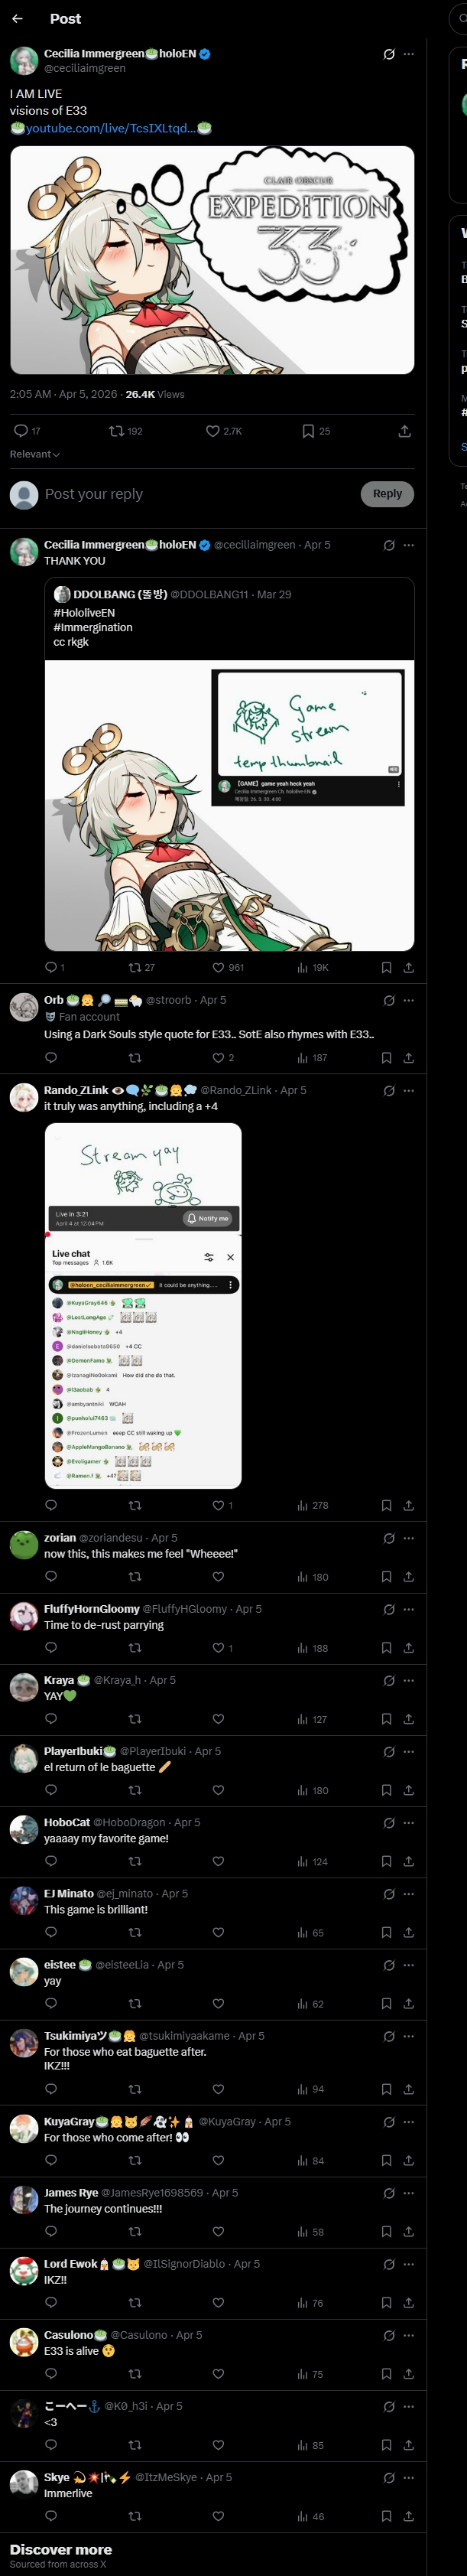Image resolution: width=467 pixels, height=2576 pixels.
Task: Share the main post via upload icon
Action: 404,431
